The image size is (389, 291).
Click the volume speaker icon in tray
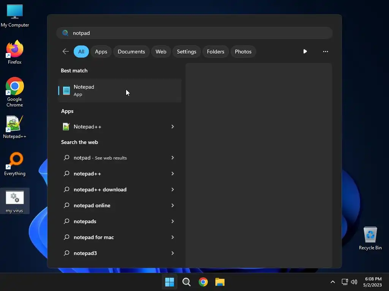pyautogui.click(x=354, y=282)
